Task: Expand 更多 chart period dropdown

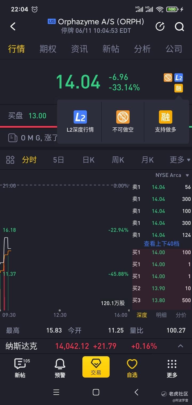Action: [x=180, y=160]
